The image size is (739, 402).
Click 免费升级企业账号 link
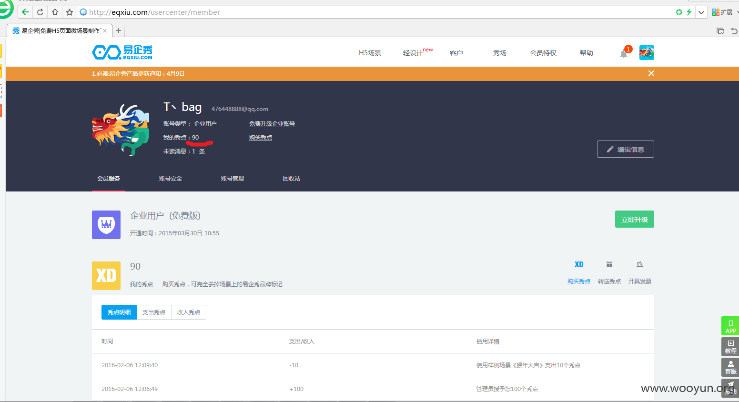click(272, 124)
